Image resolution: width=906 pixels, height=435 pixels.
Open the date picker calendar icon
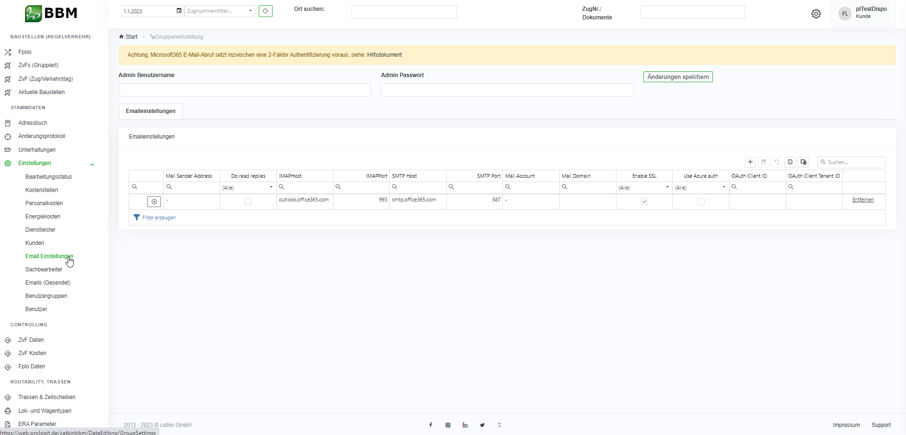point(179,11)
